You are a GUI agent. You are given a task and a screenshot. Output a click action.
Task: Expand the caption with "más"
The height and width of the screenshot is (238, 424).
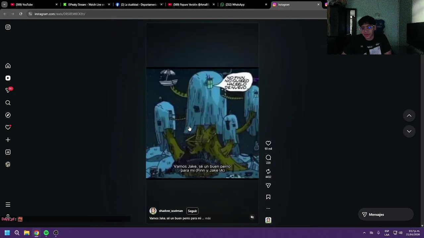tap(208, 218)
